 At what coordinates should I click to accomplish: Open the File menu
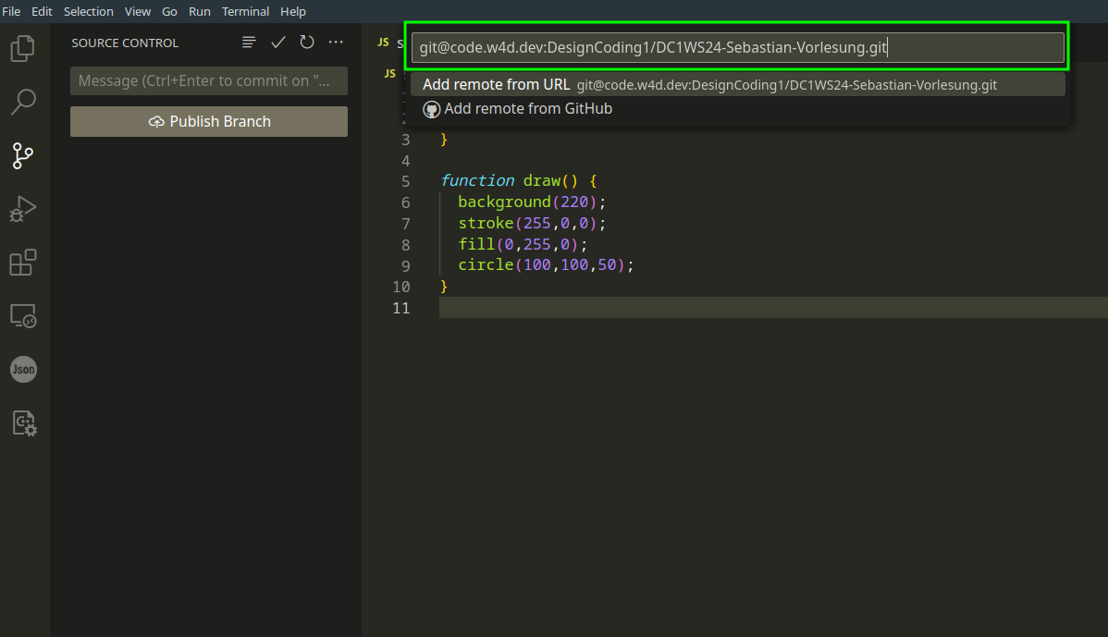click(x=12, y=12)
